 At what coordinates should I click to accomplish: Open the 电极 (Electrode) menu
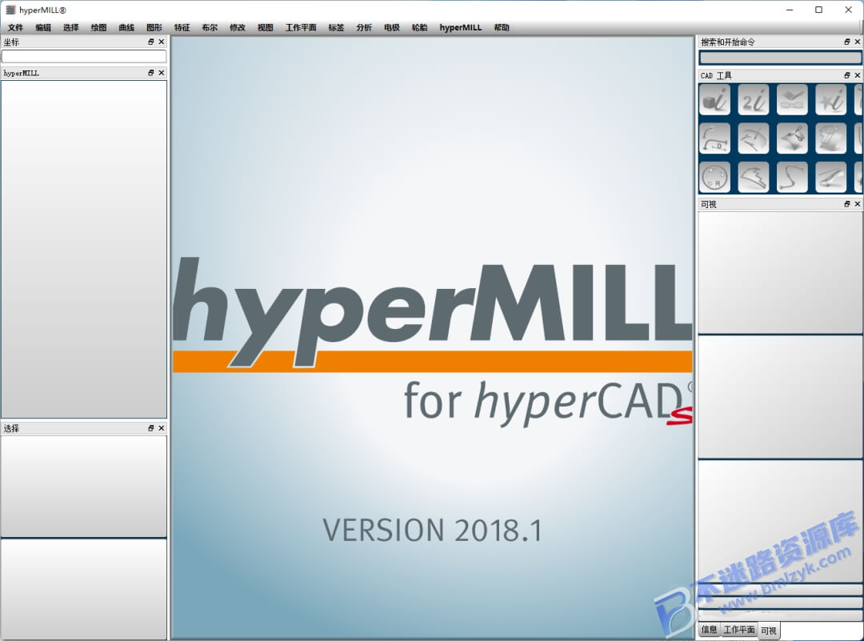point(392,27)
